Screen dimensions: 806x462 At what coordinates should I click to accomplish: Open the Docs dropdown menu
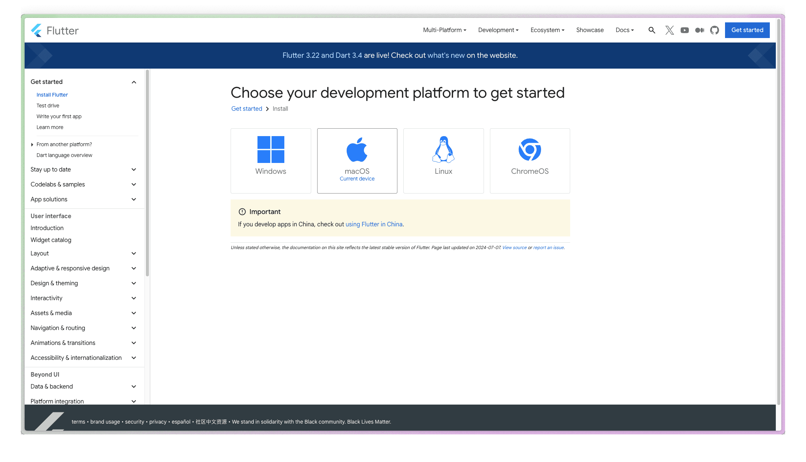pyautogui.click(x=624, y=30)
